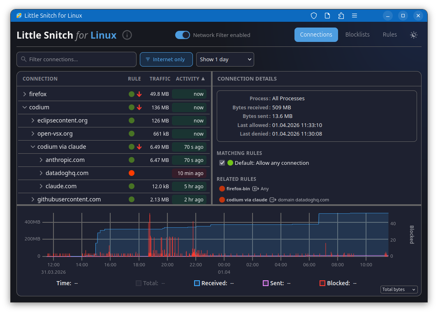438x314 pixels.
Task: Open the Show 1 day dropdown
Action: pos(225,59)
